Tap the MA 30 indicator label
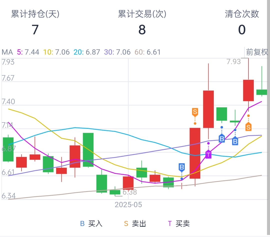 pyautogui.click(x=117, y=52)
